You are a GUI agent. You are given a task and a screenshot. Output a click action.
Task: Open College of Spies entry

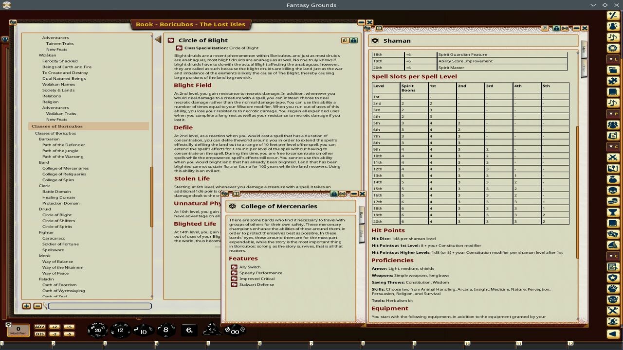point(58,180)
